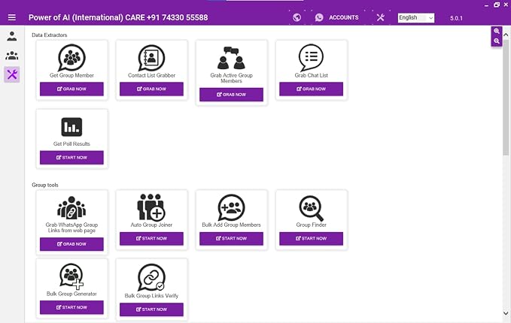Open the English language dropdown

416,17
